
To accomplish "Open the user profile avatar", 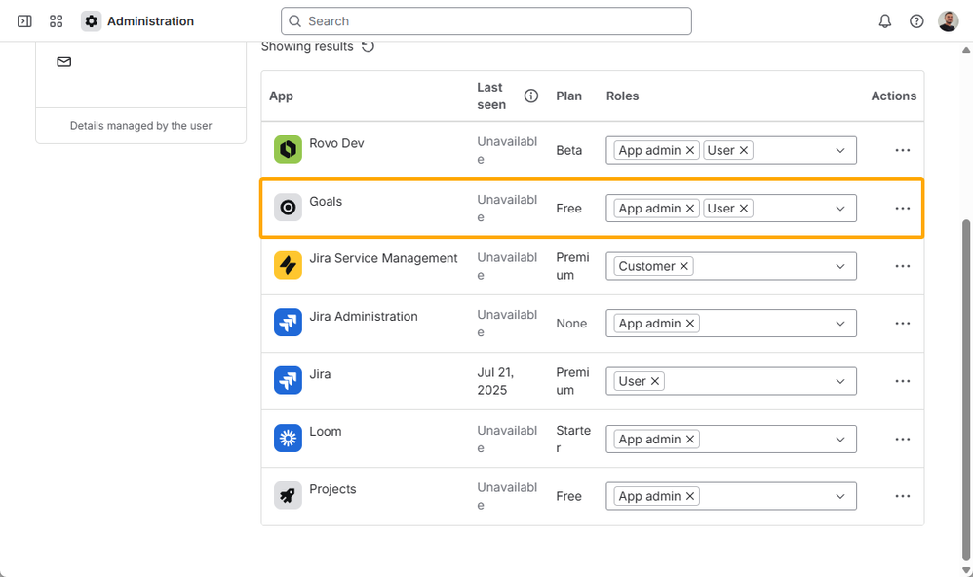I will [x=949, y=21].
